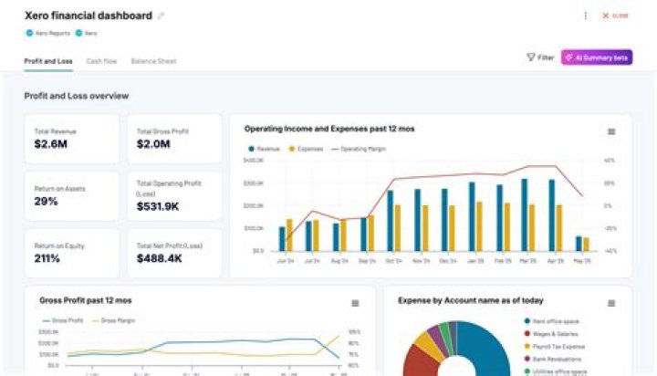
Task: Toggle the Expenses series in chart legend
Action: pyautogui.click(x=306, y=149)
